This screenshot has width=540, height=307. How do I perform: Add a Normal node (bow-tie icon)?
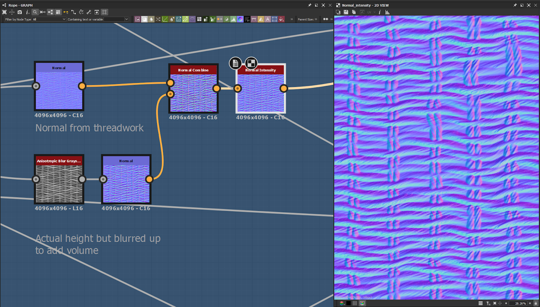[x=254, y=19]
